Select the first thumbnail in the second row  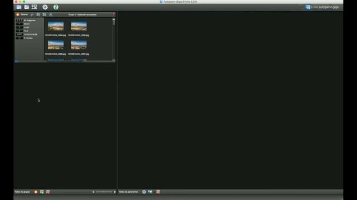pos(56,45)
